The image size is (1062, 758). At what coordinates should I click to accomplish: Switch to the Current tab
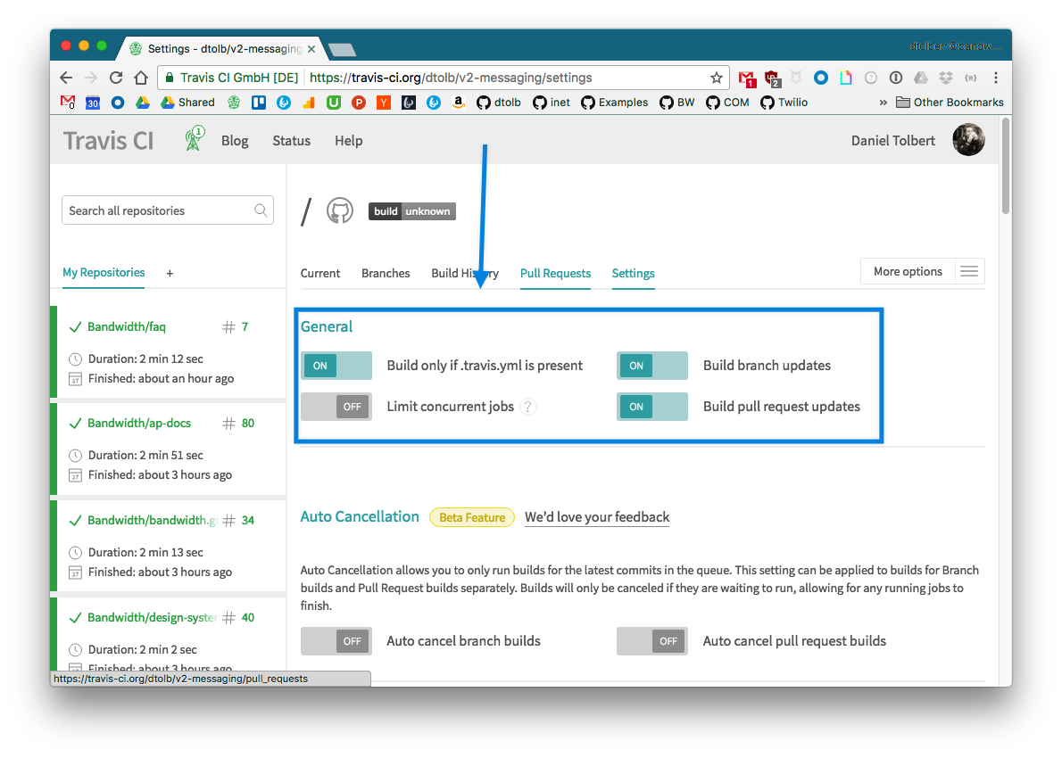tap(320, 274)
